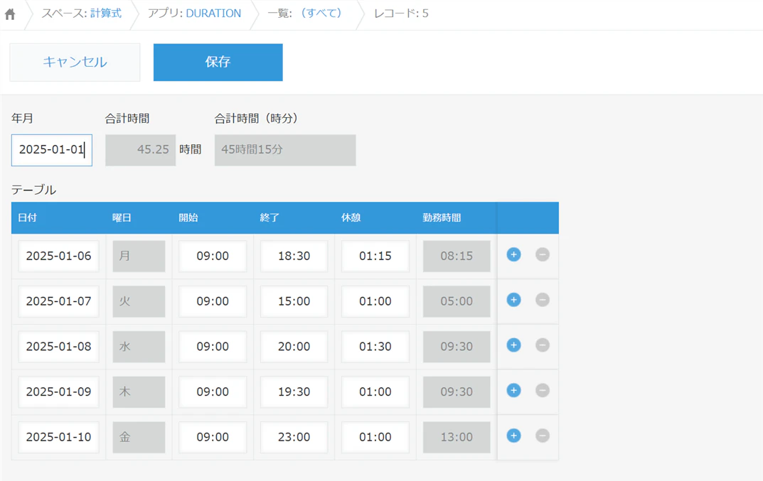Go to the home icon in breadcrumb
This screenshot has width=763, height=481.
click(10, 14)
